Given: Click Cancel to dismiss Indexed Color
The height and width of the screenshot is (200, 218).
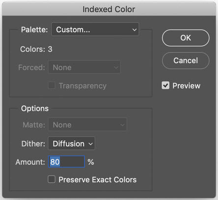Looking at the screenshot, I should pos(186,61).
